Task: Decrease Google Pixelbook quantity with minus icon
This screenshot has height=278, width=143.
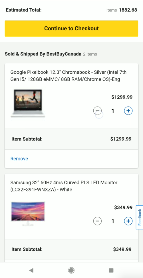Action: pyautogui.click(x=97, y=111)
